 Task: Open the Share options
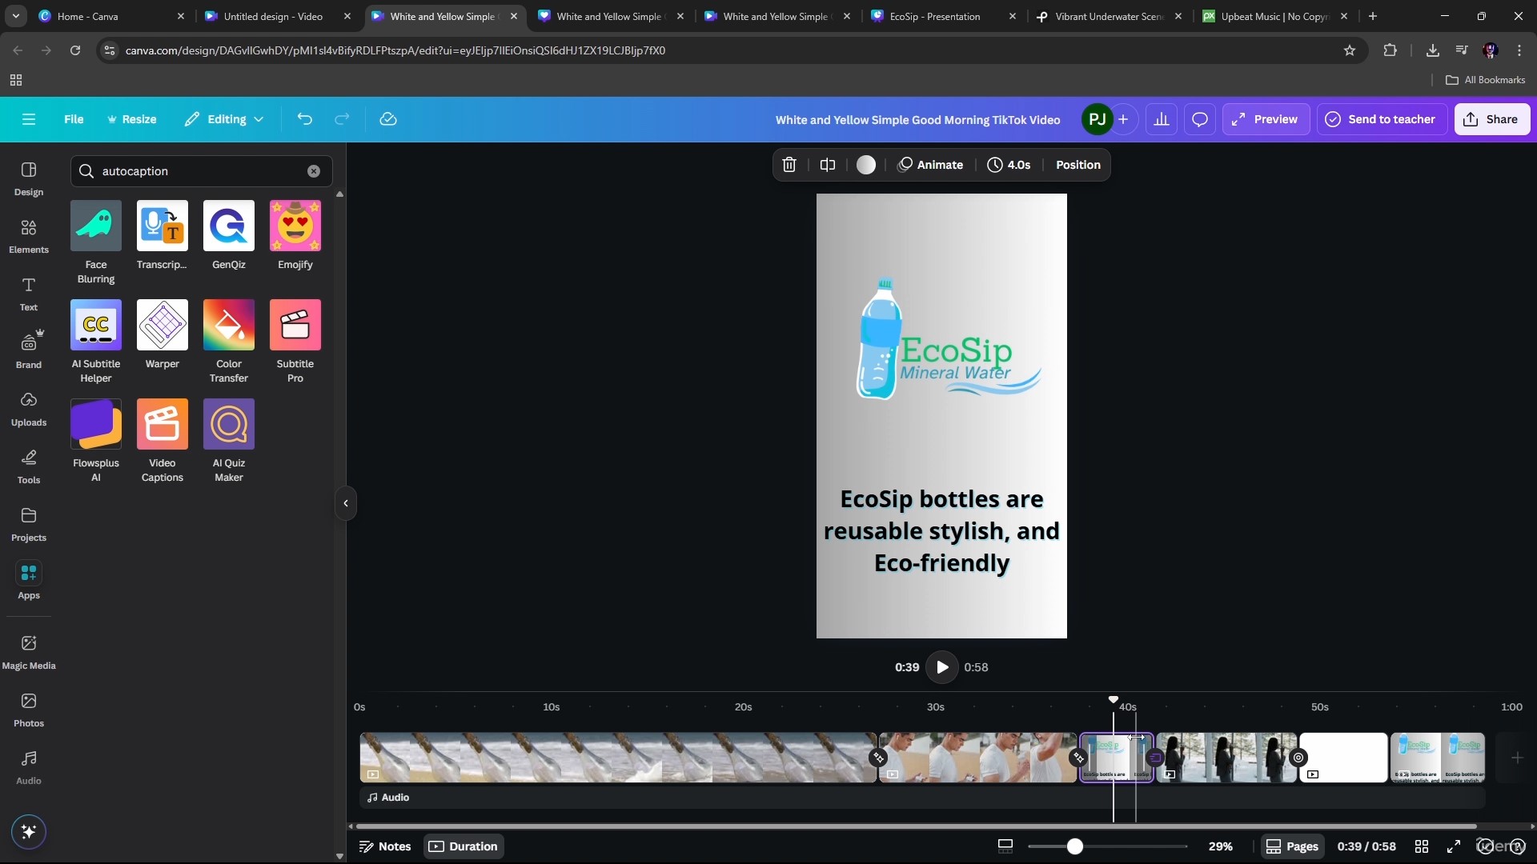1492,119
